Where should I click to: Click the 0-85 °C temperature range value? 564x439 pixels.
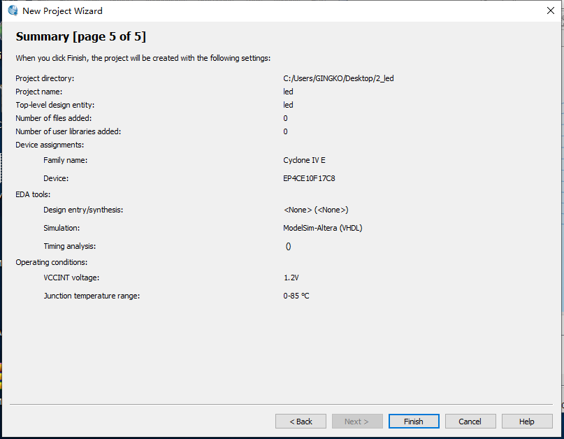pos(296,296)
